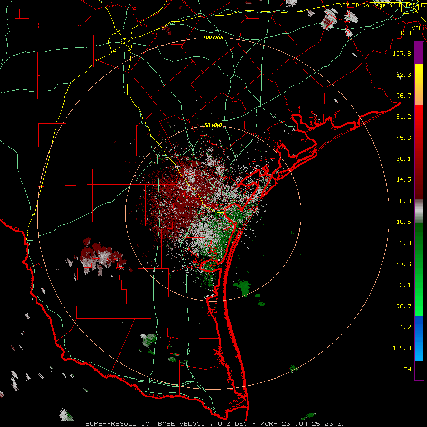Click the KCRP radar site marker at ring center
The height and width of the screenshot is (427, 427).
pos(213,213)
